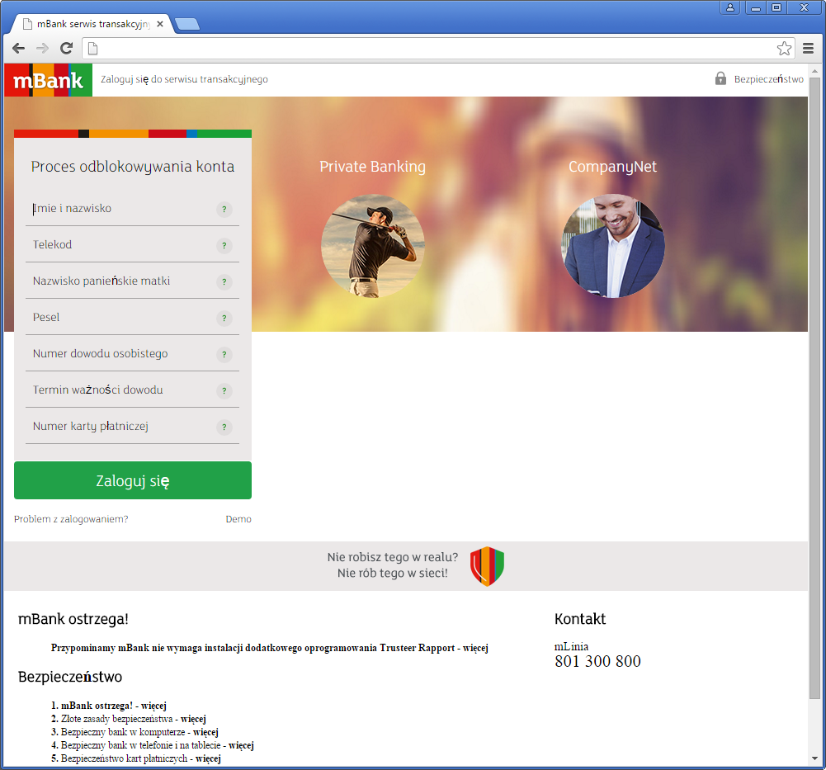
Task: Open help icon for Imie i nazwisko
Action: pyautogui.click(x=224, y=210)
